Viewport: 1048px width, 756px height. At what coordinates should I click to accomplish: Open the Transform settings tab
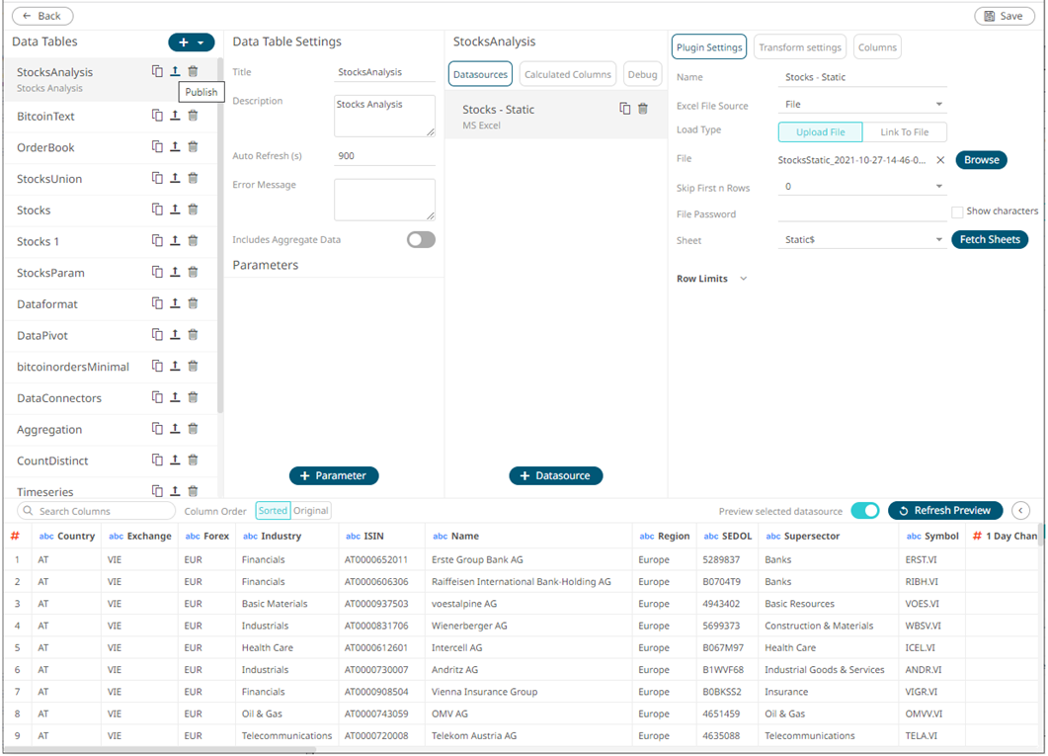click(x=799, y=47)
